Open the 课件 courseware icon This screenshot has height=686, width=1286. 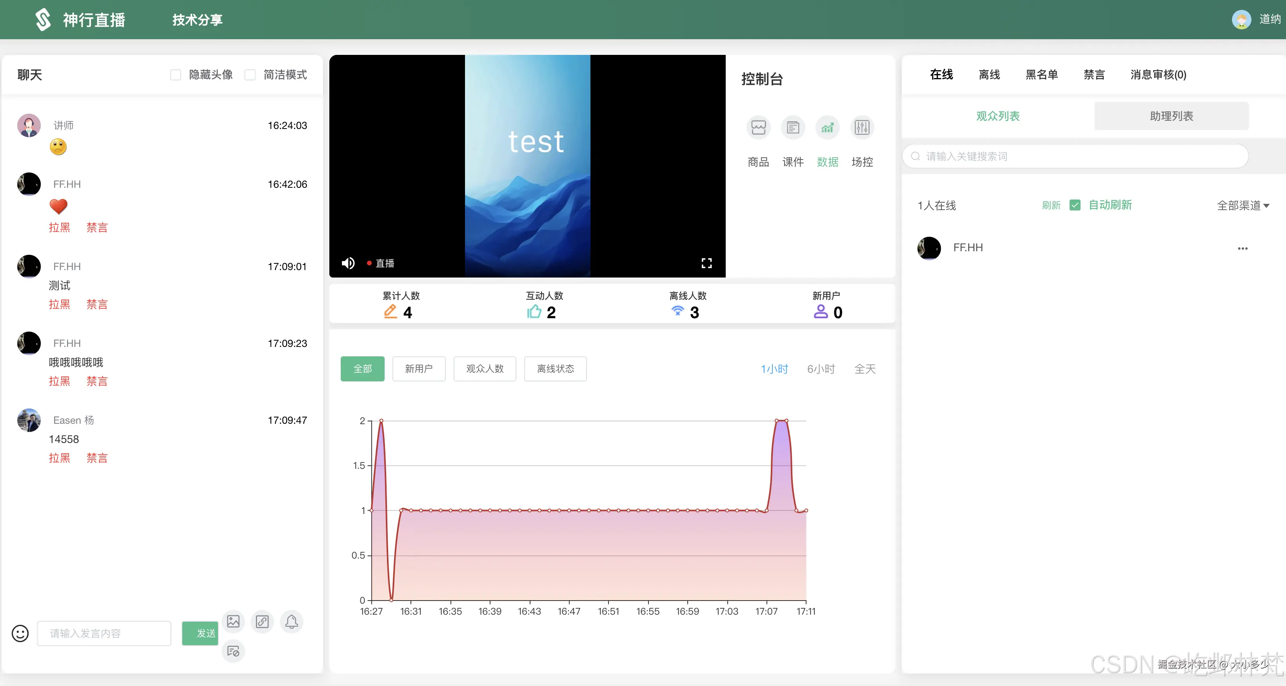coord(792,128)
